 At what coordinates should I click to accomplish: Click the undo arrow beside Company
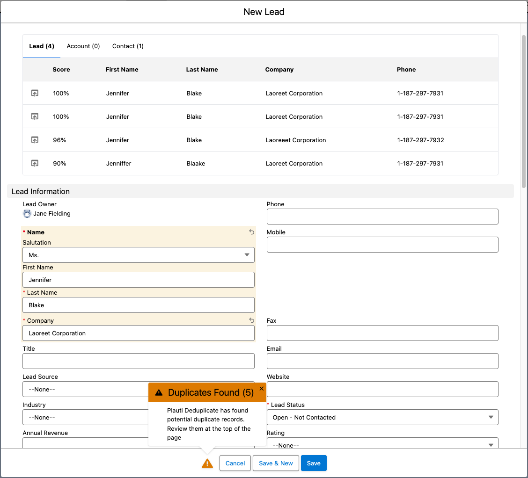pos(251,320)
